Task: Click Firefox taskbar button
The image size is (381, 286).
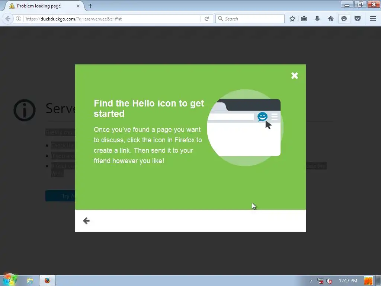Action: (x=47, y=281)
